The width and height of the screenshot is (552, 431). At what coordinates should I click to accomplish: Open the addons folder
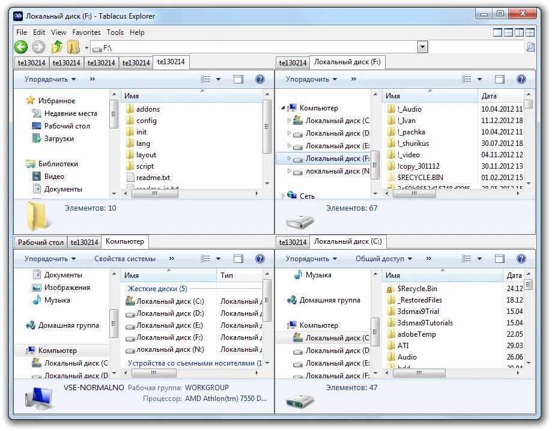[148, 109]
